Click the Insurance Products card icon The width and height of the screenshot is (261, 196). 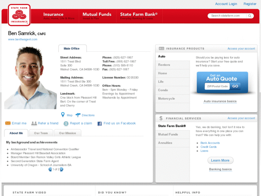click(161, 49)
